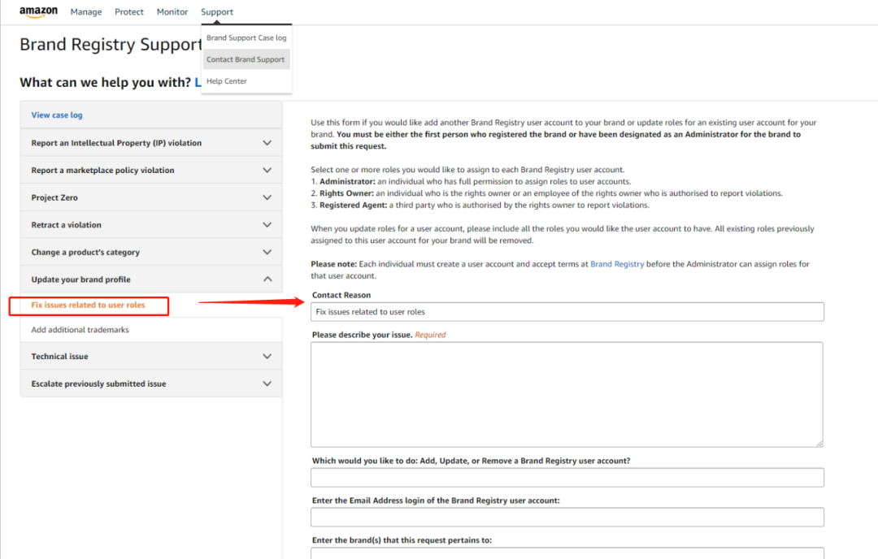The height and width of the screenshot is (559, 878).
Task: Choose Contact Brand Support menu entry
Action: click(x=246, y=59)
